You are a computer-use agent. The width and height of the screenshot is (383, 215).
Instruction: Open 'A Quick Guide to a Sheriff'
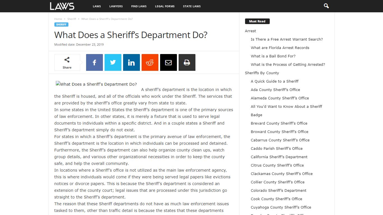[274, 81]
